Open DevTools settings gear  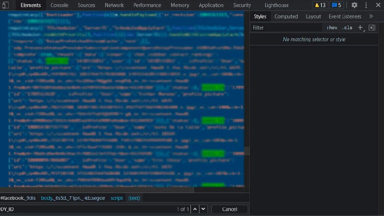(x=354, y=5)
